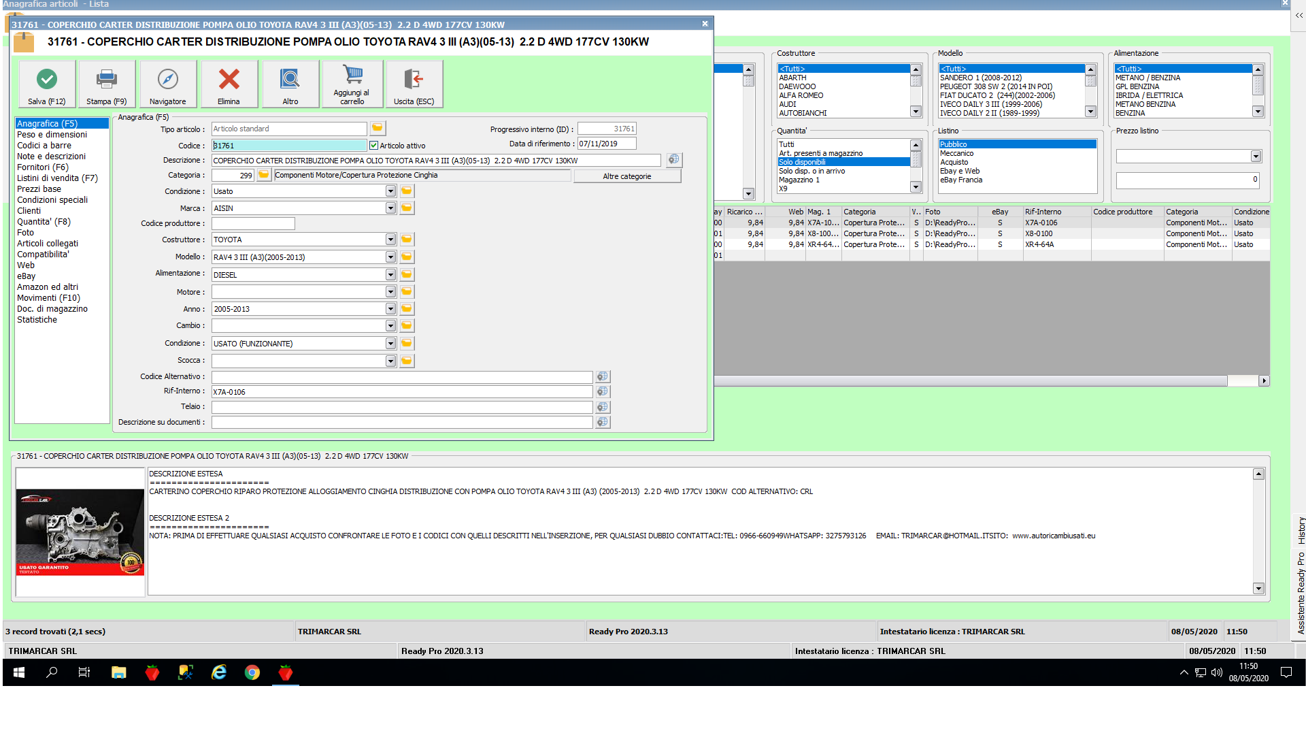Click the icon beside Descrizione su documenti
The height and width of the screenshot is (735, 1306).
point(603,422)
